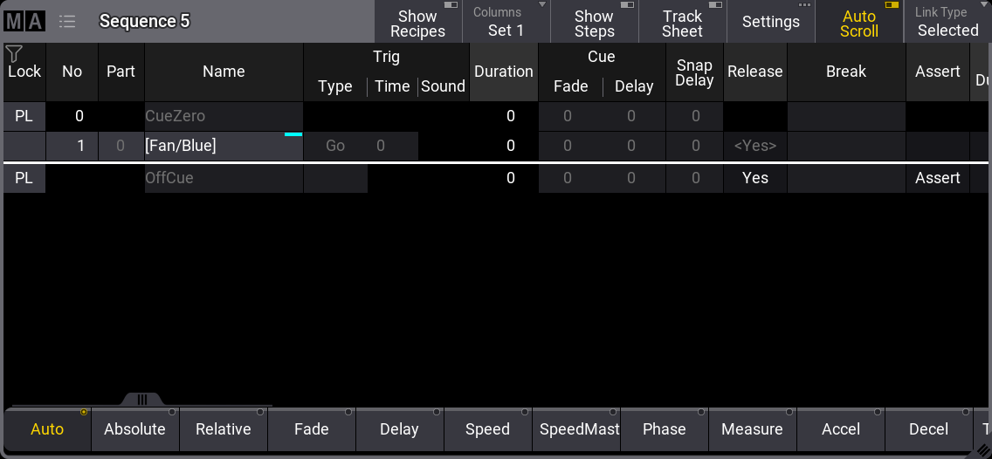This screenshot has height=459, width=992.
Task: Click the filter funnel icon above Lock
Action: 14,54
